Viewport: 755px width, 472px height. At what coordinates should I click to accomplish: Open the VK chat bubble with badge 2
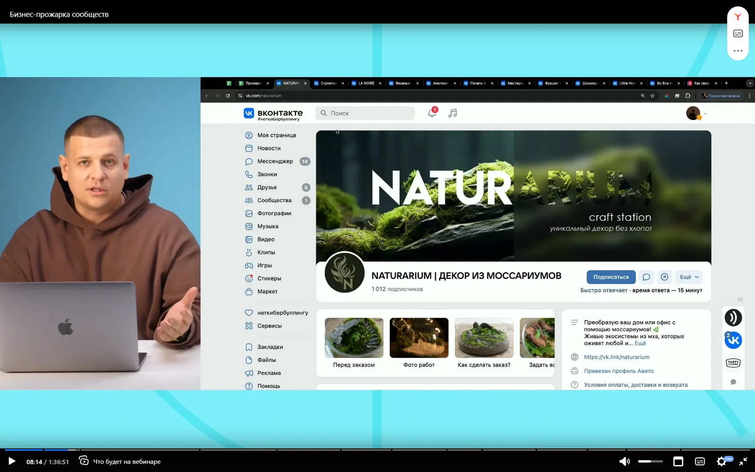[733, 340]
